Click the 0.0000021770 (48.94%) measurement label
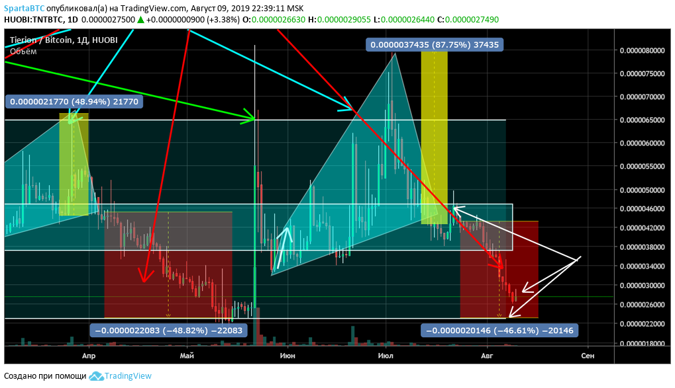This screenshot has width=675, height=388. pyautogui.click(x=74, y=102)
